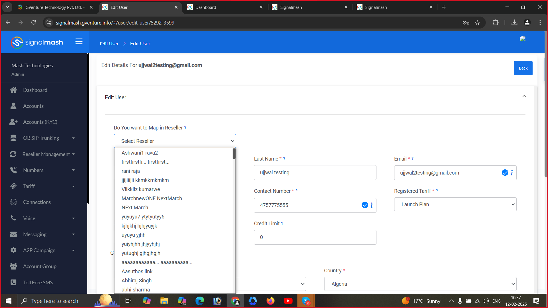Open the Country dropdown showing Algeria
The width and height of the screenshot is (548, 308).
[420, 284]
